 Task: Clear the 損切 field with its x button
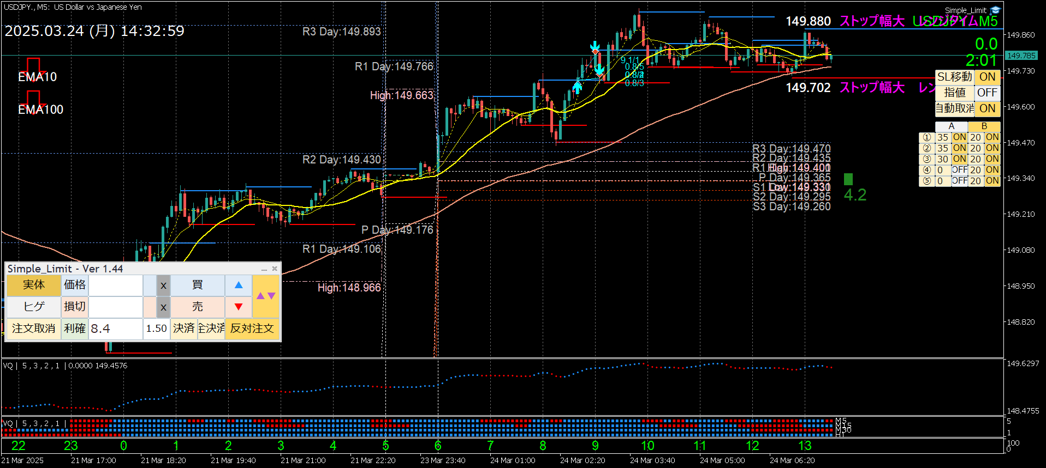[163, 307]
